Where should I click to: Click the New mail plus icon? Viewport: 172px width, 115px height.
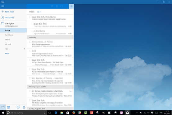2,12
